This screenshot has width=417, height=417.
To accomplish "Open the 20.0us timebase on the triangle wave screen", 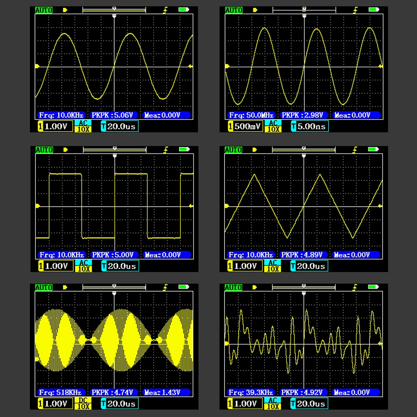I will tap(309, 266).
